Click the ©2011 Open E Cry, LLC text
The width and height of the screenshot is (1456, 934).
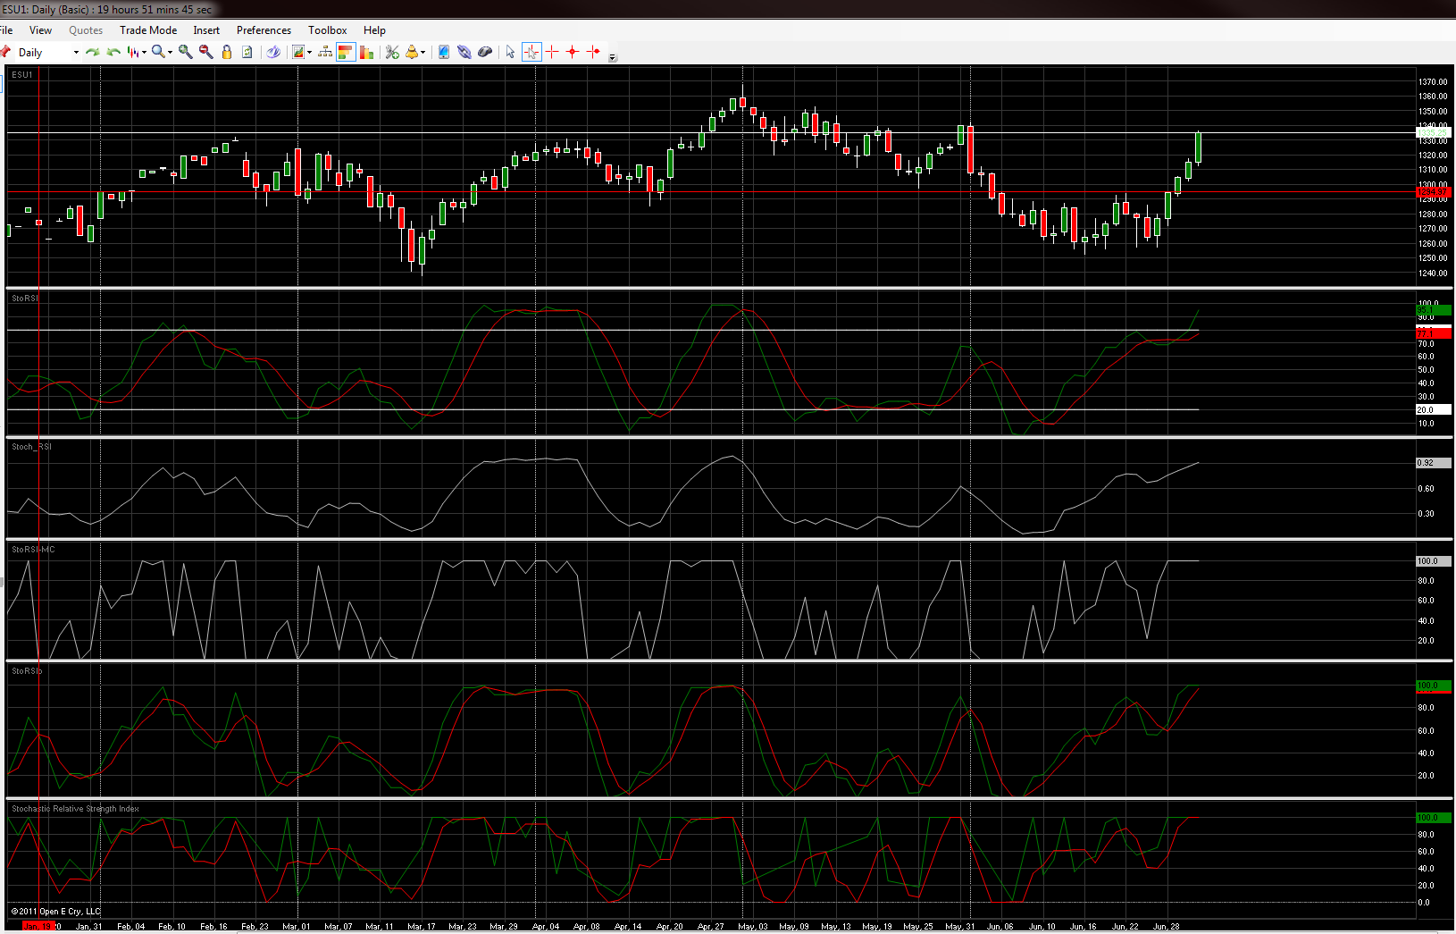click(x=56, y=912)
